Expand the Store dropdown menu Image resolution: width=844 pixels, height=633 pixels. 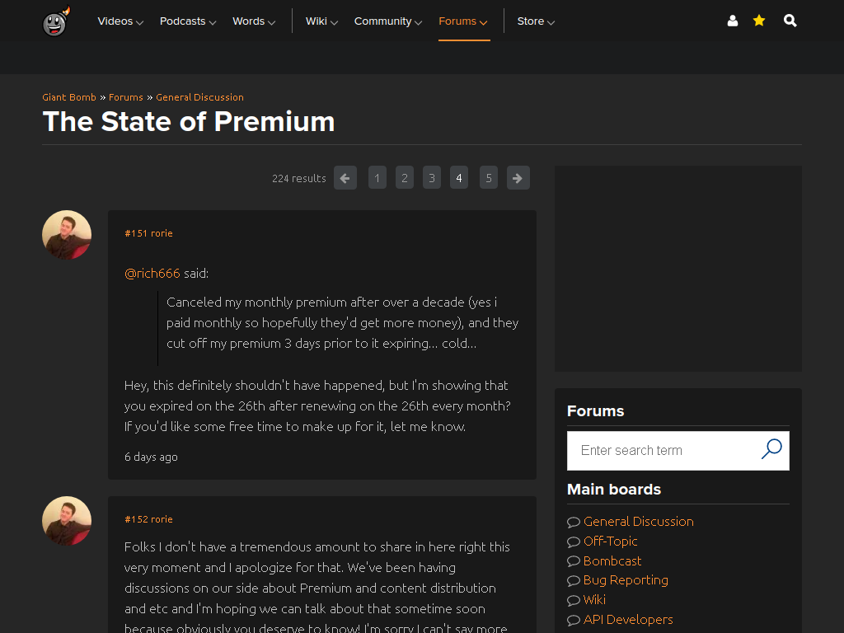coord(536,21)
